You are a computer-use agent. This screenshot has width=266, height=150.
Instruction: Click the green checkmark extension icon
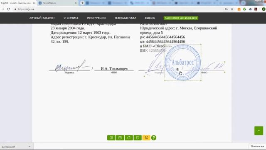coord(245,9)
